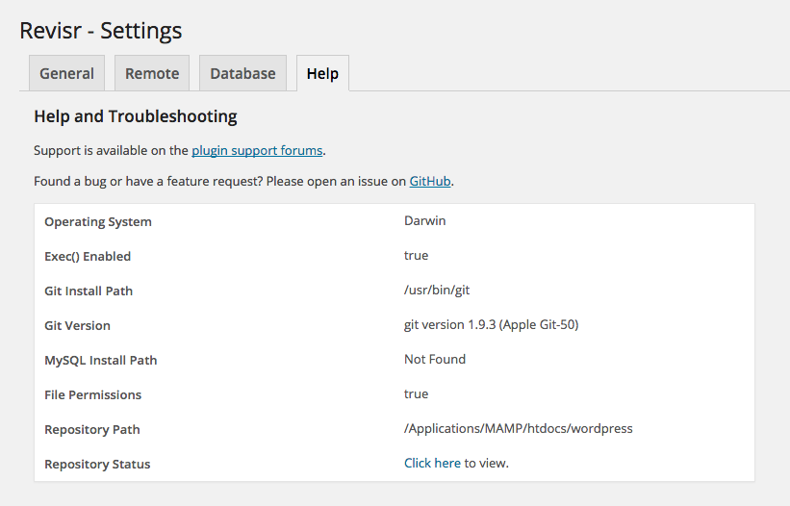This screenshot has width=790, height=506.
Task: Click here to view repository status
Action: pos(432,463)
